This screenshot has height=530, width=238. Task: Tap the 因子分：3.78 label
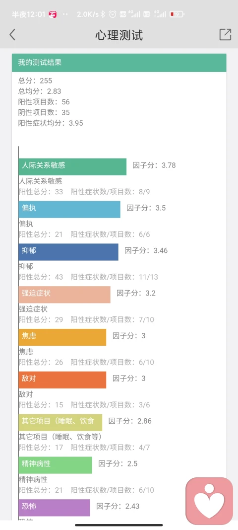click(x=154, y=165)
